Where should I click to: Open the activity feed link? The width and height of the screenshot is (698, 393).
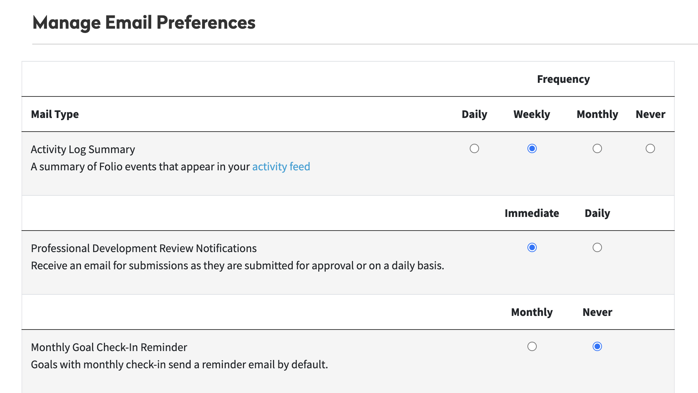click(281, 167)
